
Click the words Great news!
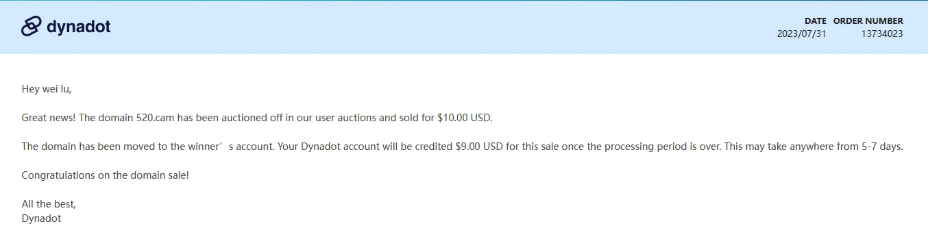coord(49,118)
